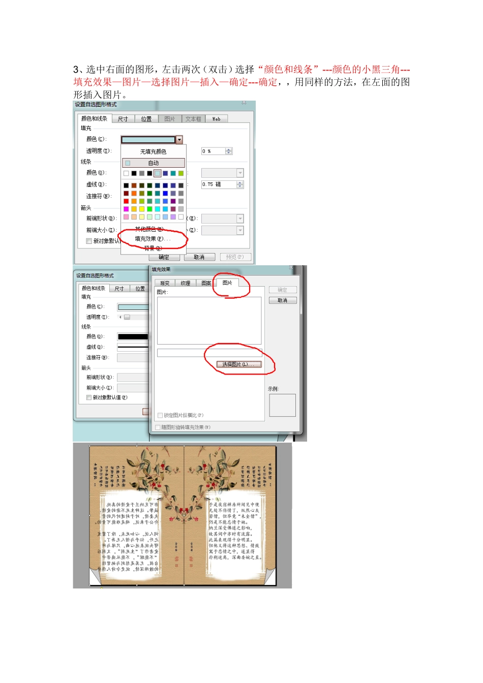
Task: Click the 连接符 box behind Fill Effects
Action: click(133, 358)
